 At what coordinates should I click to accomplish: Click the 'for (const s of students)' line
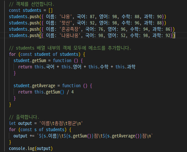(40, 130)
